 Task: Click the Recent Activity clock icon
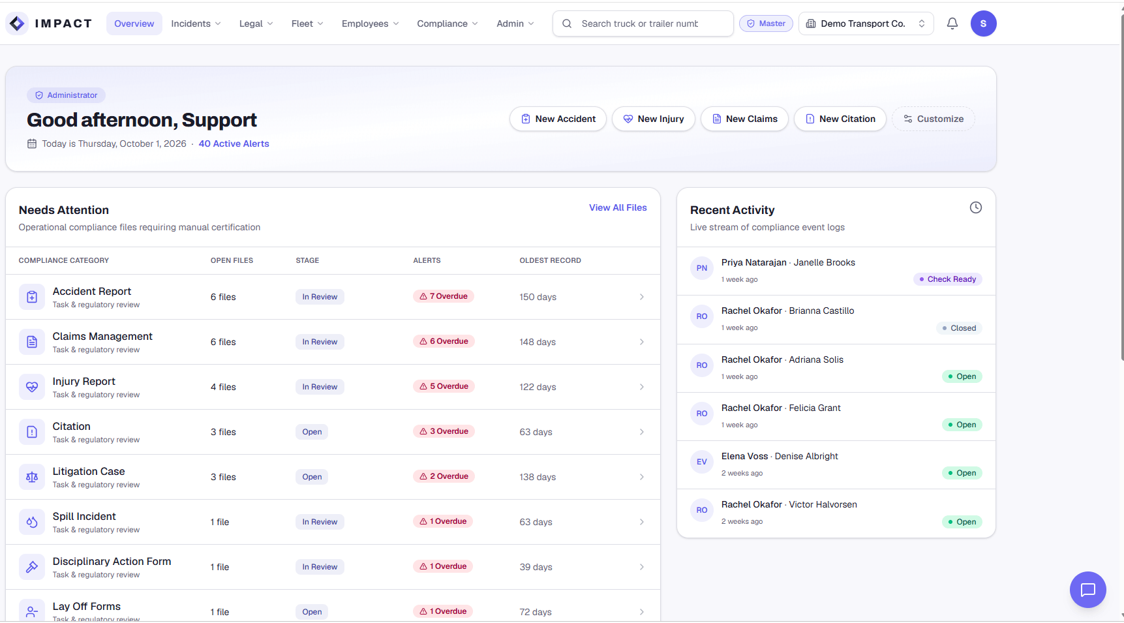975,207
